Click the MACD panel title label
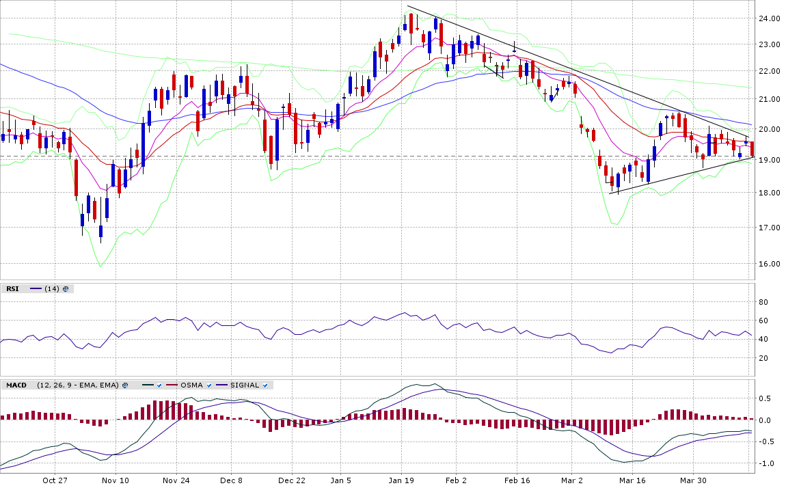Viewport: 786px width, 490px height. 16,385
